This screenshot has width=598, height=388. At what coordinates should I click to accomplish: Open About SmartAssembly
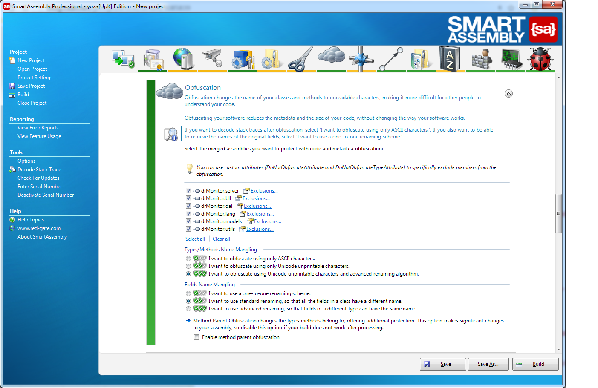[x=42, y=237]
